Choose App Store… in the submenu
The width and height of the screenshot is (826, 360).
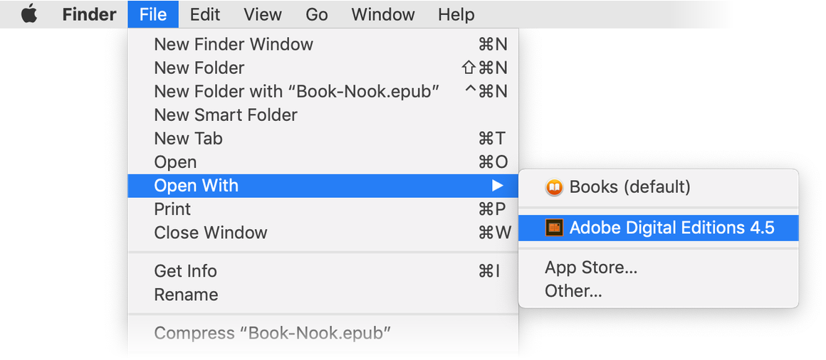click(x=659, y=268)
